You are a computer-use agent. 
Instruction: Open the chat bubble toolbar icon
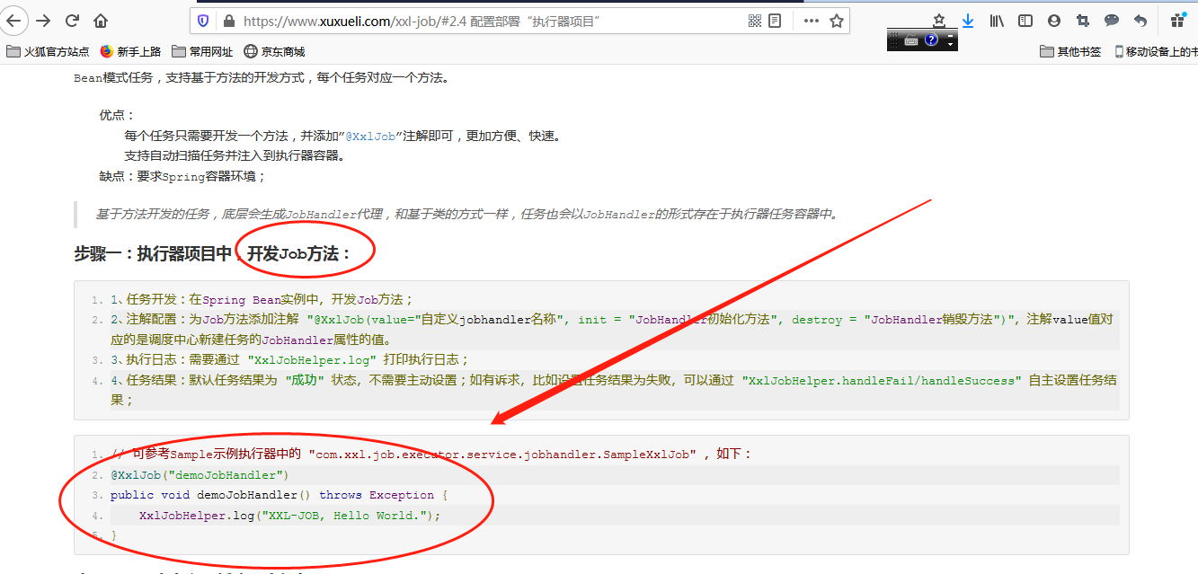coord(1112,20)
